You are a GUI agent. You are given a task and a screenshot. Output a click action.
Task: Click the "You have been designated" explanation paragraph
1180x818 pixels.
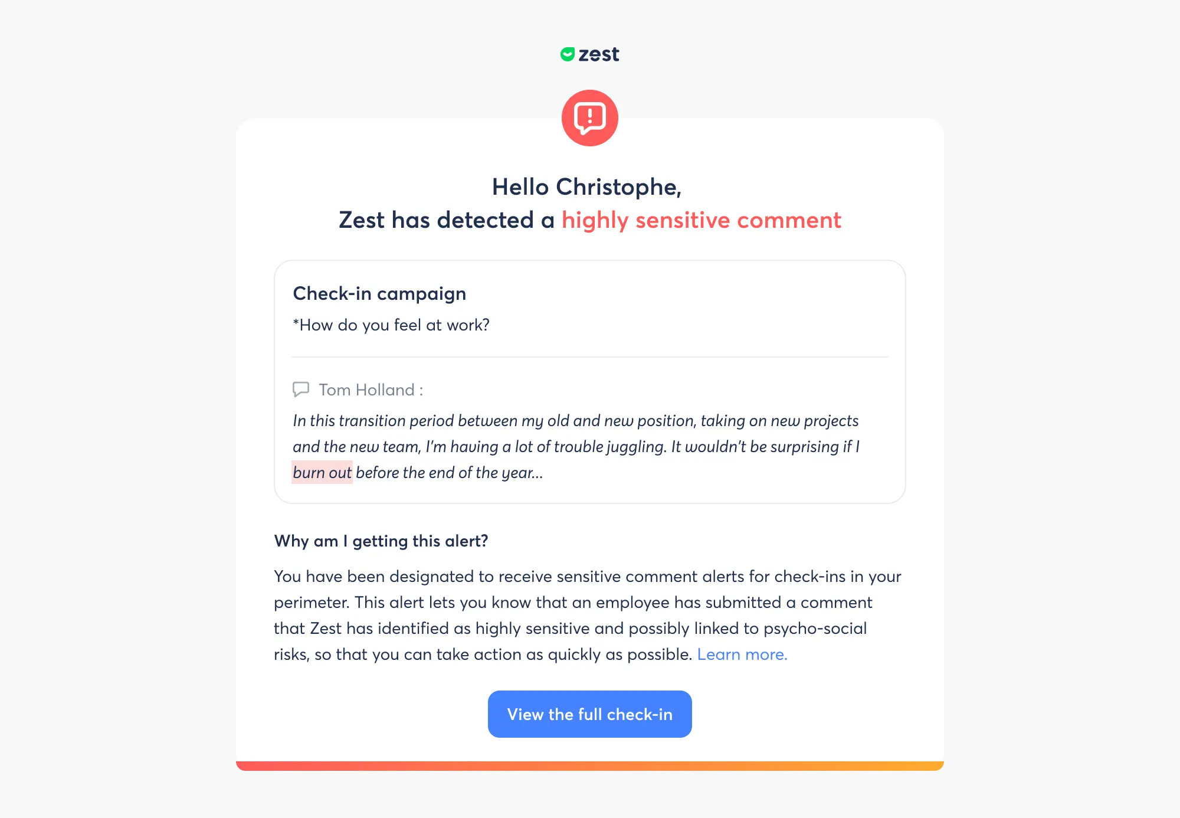click(587, 602)
